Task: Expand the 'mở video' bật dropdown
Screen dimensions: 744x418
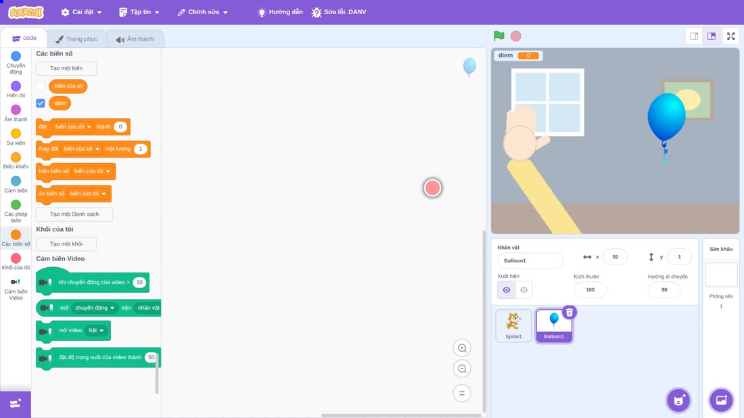Action: [x=96, y=330]
